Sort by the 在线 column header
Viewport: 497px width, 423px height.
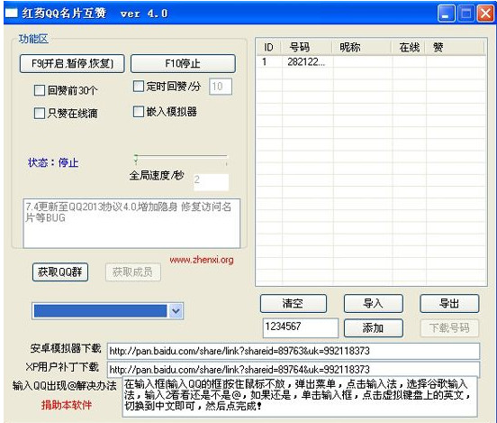(408, 47)
